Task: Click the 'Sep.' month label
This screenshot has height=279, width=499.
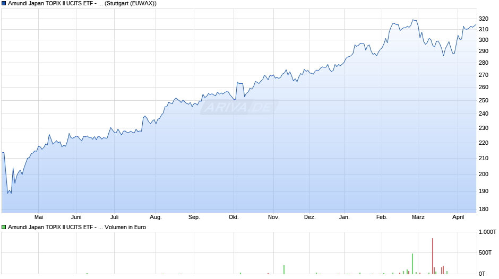Action: 194,217
